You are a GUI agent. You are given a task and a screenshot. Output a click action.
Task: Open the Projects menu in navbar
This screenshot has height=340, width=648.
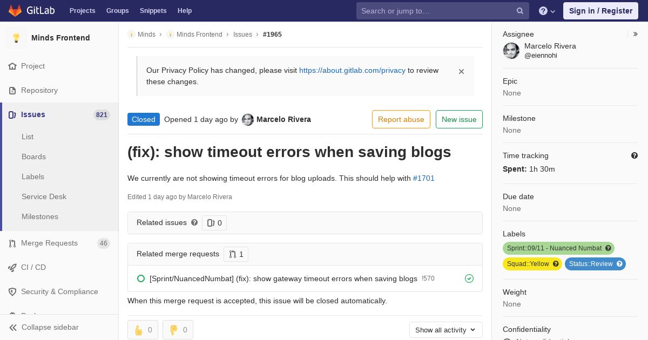pos(82,11)
